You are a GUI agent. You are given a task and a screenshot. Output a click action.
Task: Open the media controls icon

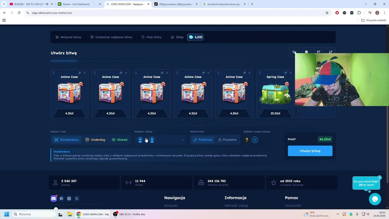click(370, 13)
